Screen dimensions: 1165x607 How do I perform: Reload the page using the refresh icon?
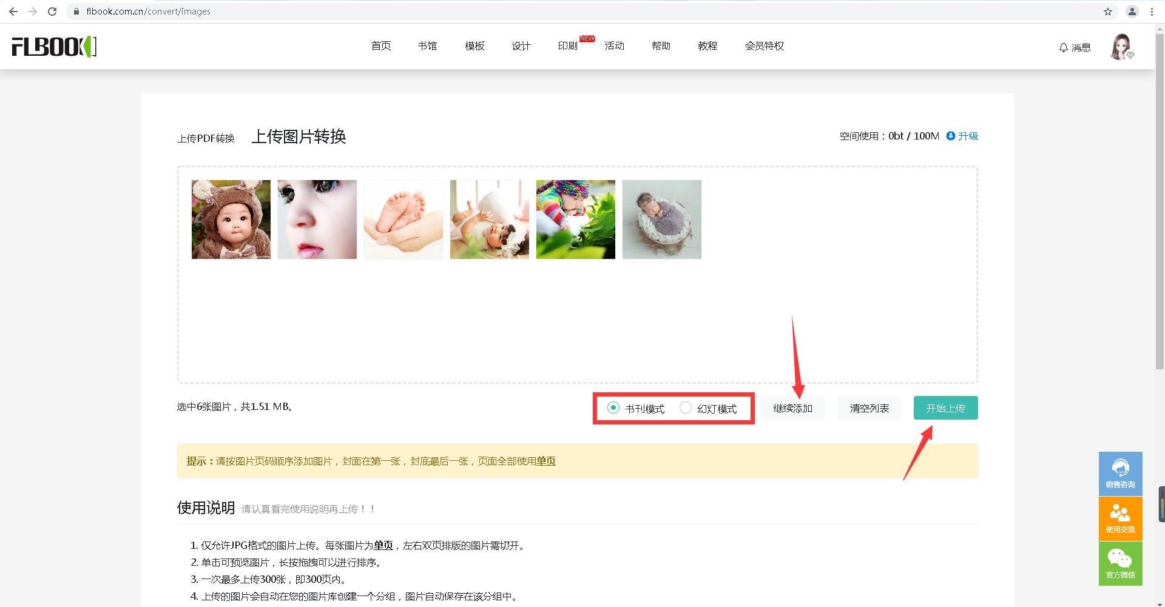tap(52, 11)
